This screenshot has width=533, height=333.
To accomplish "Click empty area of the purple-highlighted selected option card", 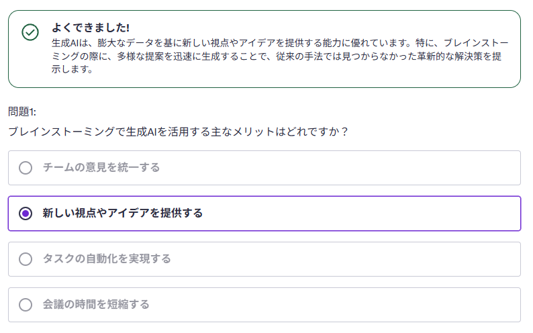I will (360, 213).
